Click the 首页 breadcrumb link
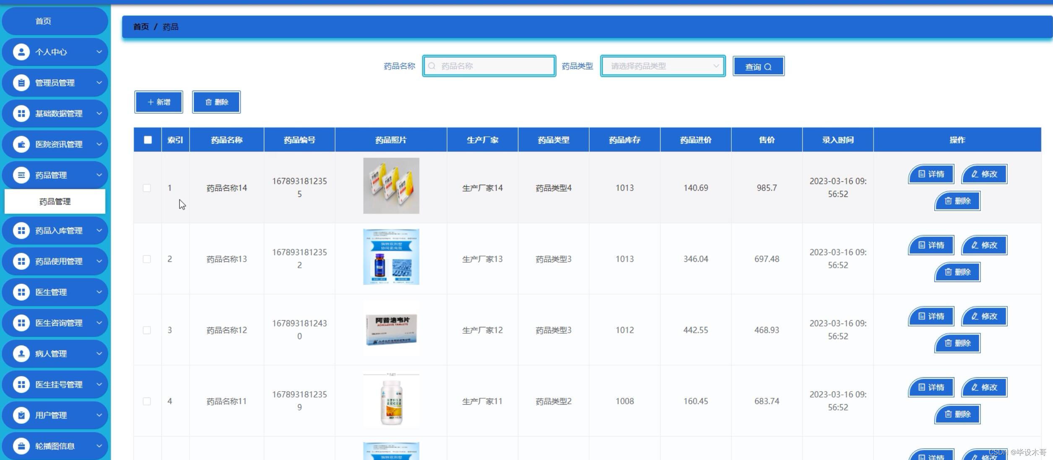Viewport: 1053px width, 460px height. [141, 27]
